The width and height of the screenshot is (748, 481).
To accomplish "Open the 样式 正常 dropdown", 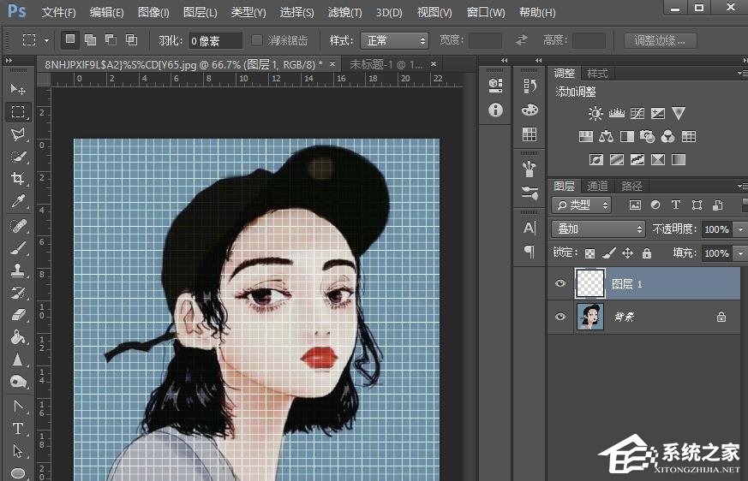I will (x=396, y=40).
